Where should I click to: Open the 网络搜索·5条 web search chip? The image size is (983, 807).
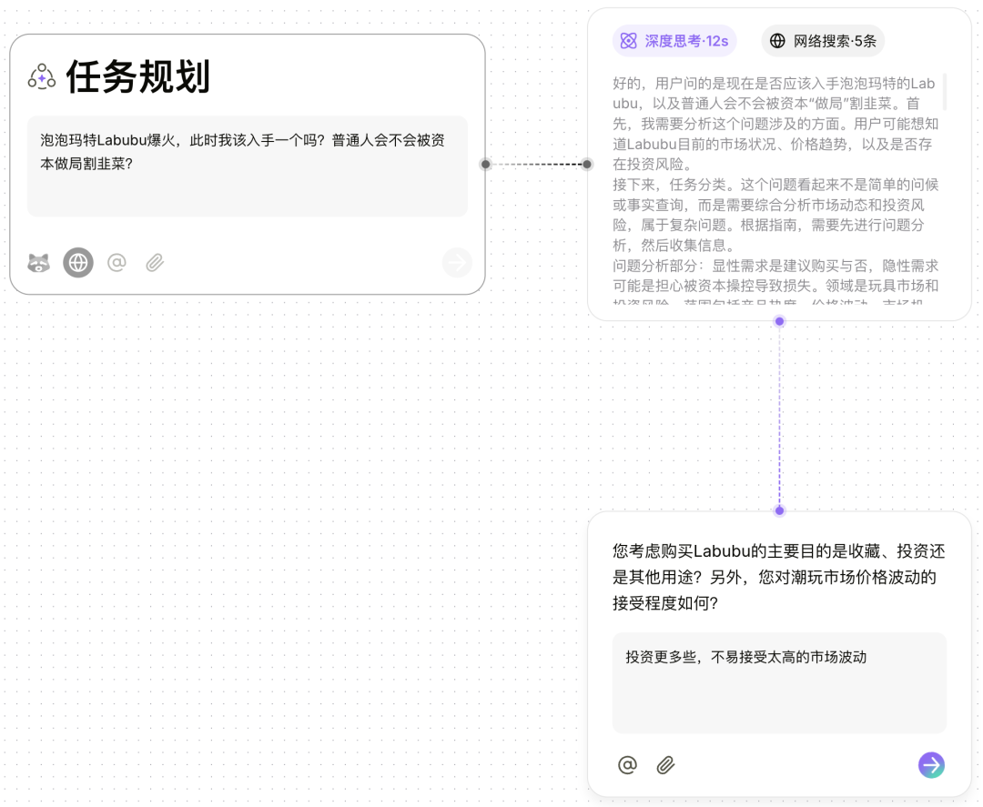click(x=823, y=41)
